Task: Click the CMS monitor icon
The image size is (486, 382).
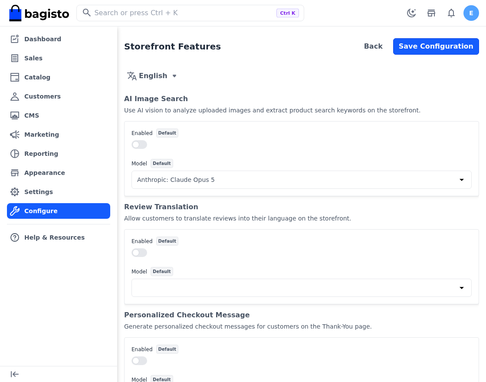Action: (x=15, y=115)
